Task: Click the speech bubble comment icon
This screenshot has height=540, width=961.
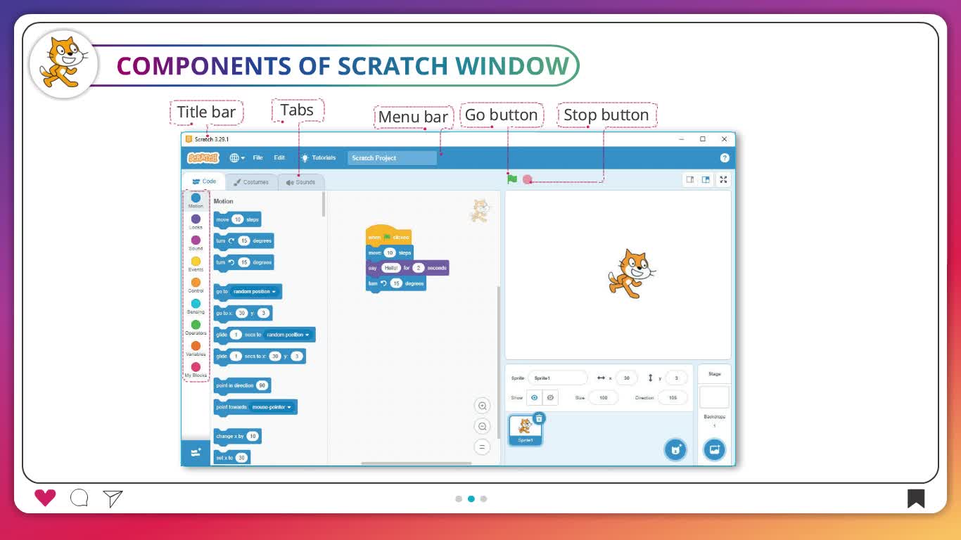Action: [79, 499]
